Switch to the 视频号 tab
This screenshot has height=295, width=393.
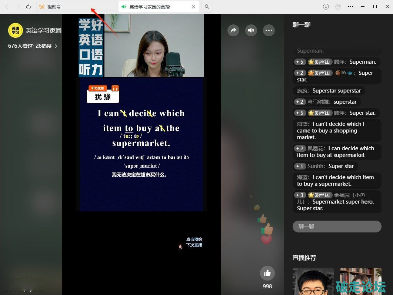tap(76, 7)
